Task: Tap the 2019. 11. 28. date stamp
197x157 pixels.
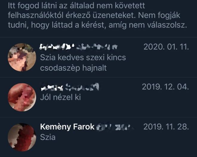Action: [x=166, y=127]
